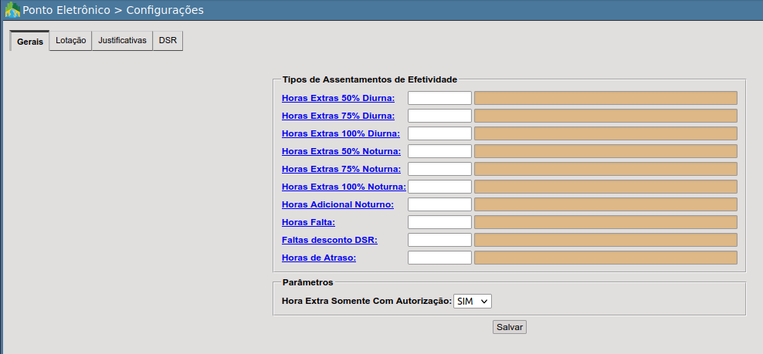Viewport: 763px width, 354px height.
Task: Open the Horas Extras 50% Diurna link
Action: coord(338,98)
